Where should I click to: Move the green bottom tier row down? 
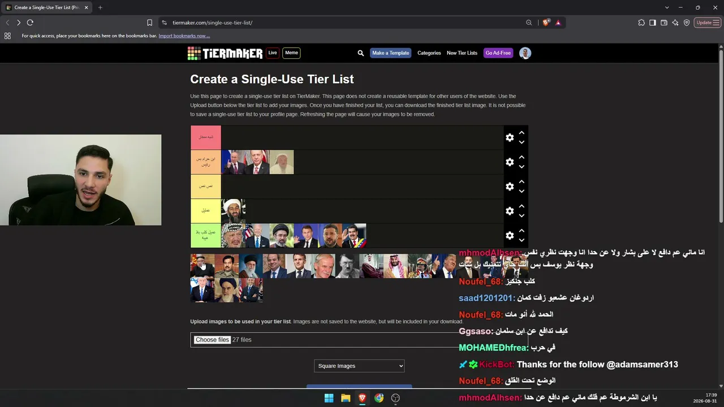pyautogui.click(x=522, y=240)
